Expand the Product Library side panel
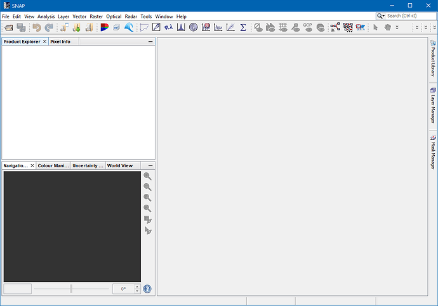The height and width of the screenshot is (306, 438). pos(433,58)
